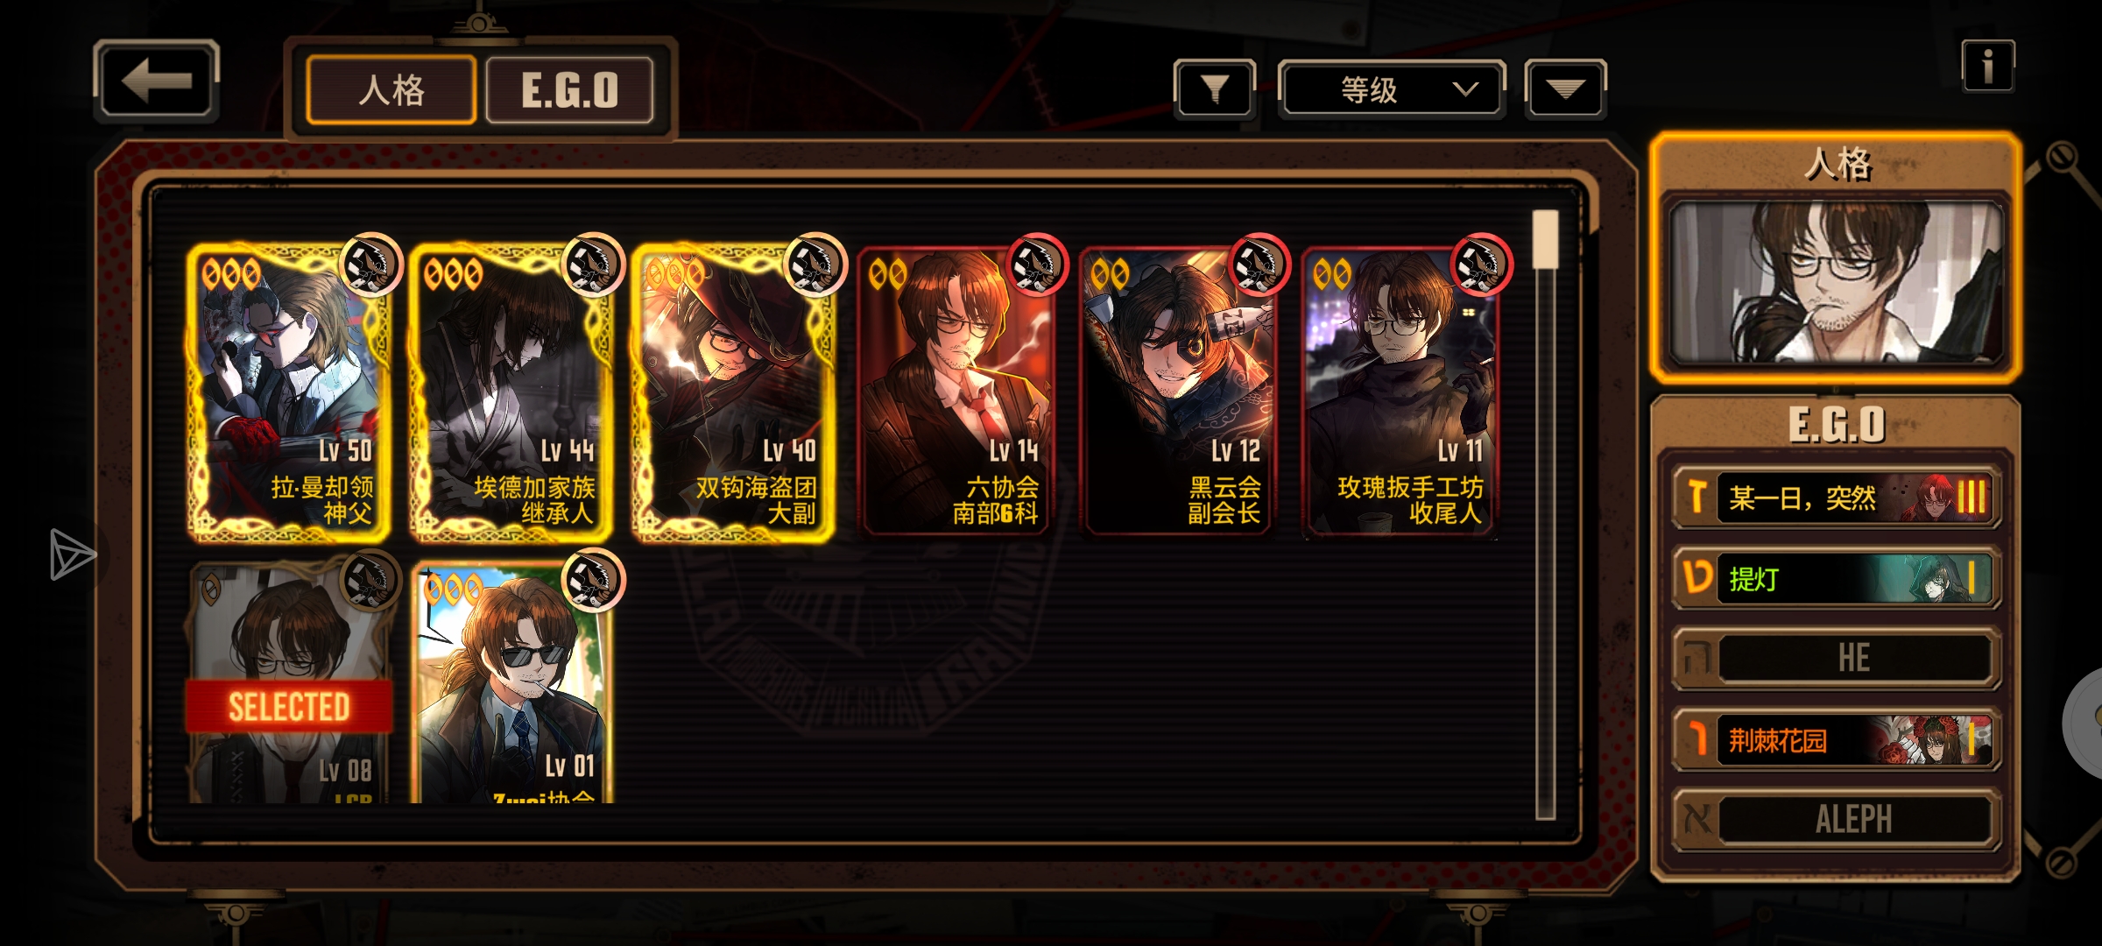Viewport: 2102px width, 946px height.
Task: Open the info icon
Action: pyautogui.click(x=1987, y=66)
